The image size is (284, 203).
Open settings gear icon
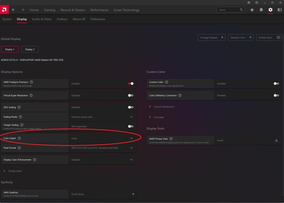click(x=270, y=10)
